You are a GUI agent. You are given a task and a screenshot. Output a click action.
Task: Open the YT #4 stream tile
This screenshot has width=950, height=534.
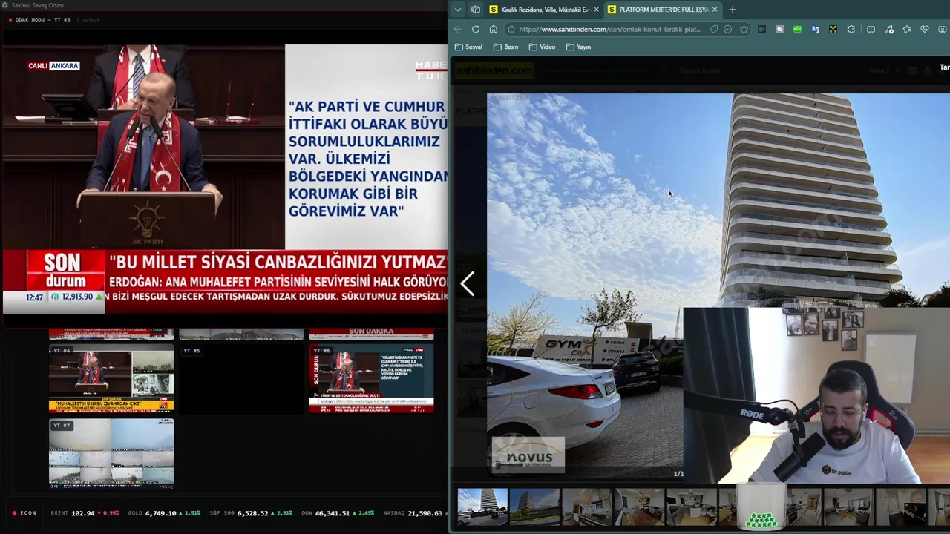(111, 378)
